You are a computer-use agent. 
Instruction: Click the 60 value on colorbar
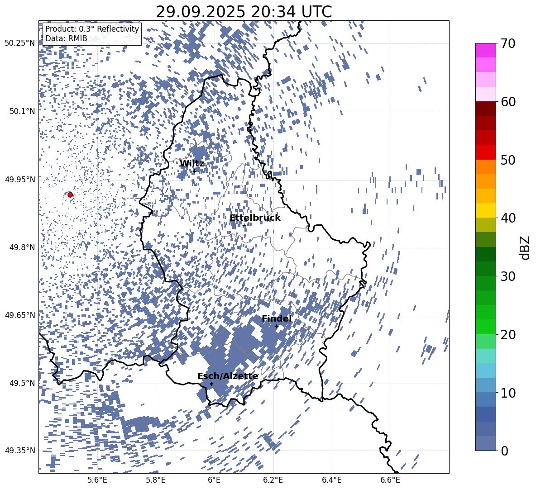tap(508, 102)
